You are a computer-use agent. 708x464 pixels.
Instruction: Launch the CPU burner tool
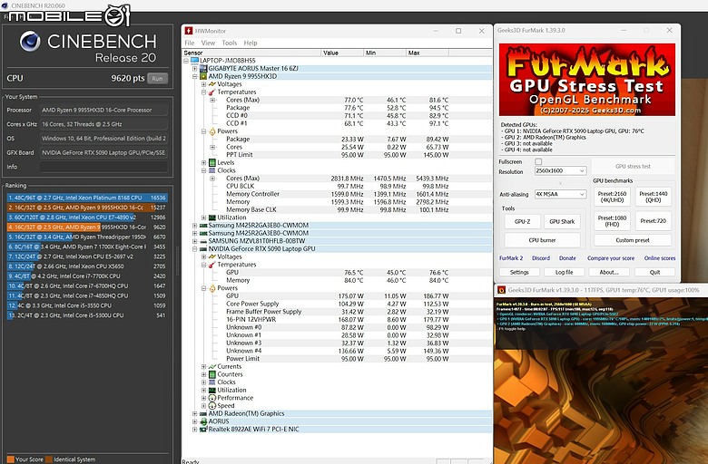[x=542, y=240]
